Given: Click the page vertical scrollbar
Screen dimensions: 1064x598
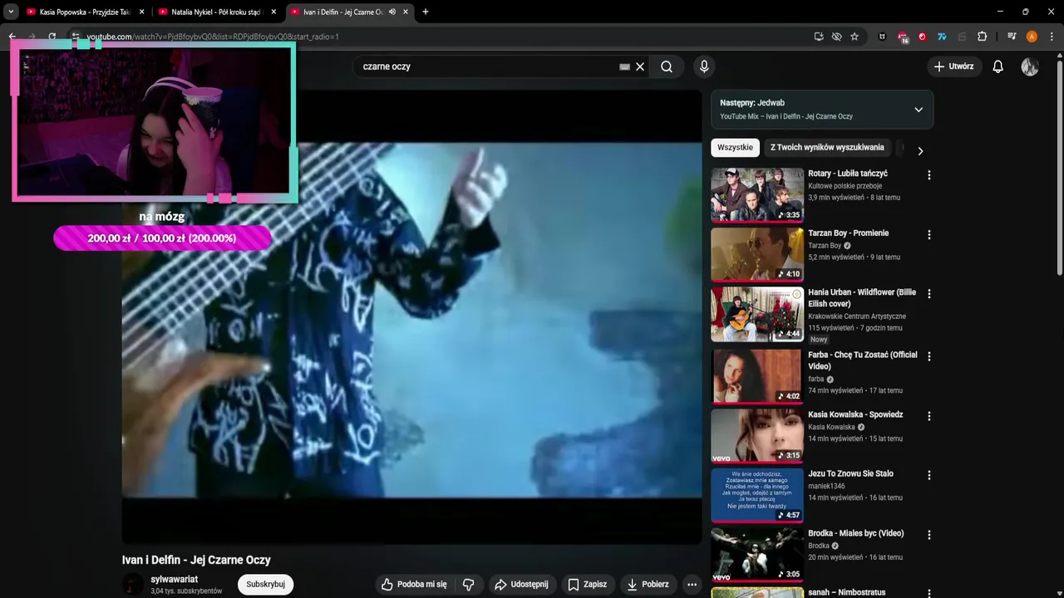Looking at the screenshot, I should [1059, 166].
